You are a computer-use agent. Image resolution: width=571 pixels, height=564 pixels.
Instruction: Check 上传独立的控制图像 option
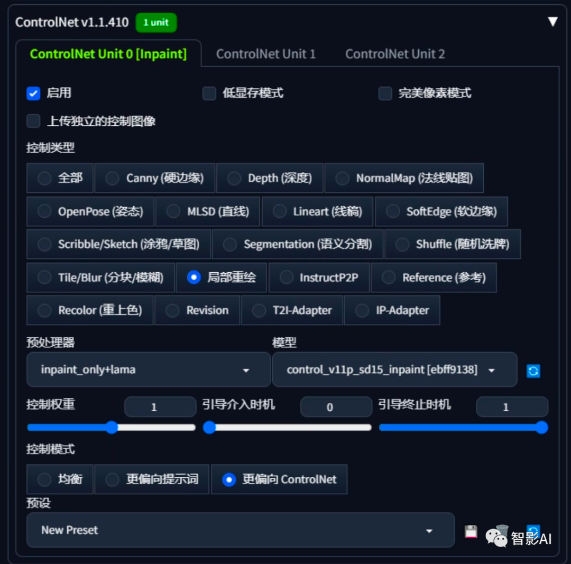point(33,121)
